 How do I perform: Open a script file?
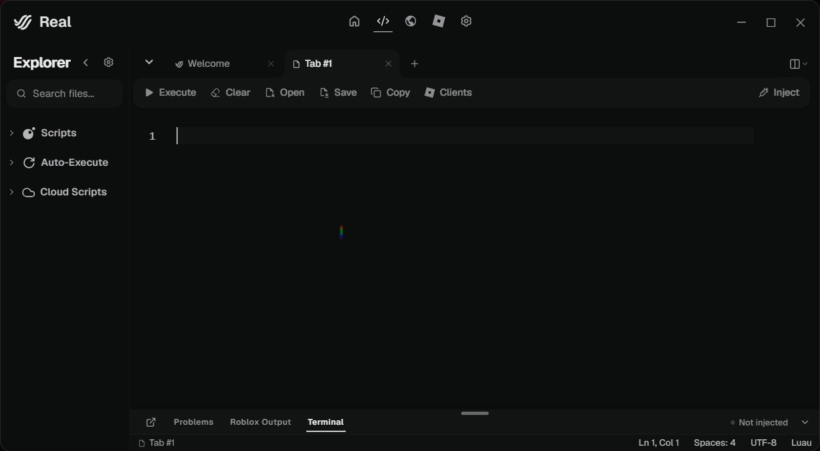tap(285, 92)
